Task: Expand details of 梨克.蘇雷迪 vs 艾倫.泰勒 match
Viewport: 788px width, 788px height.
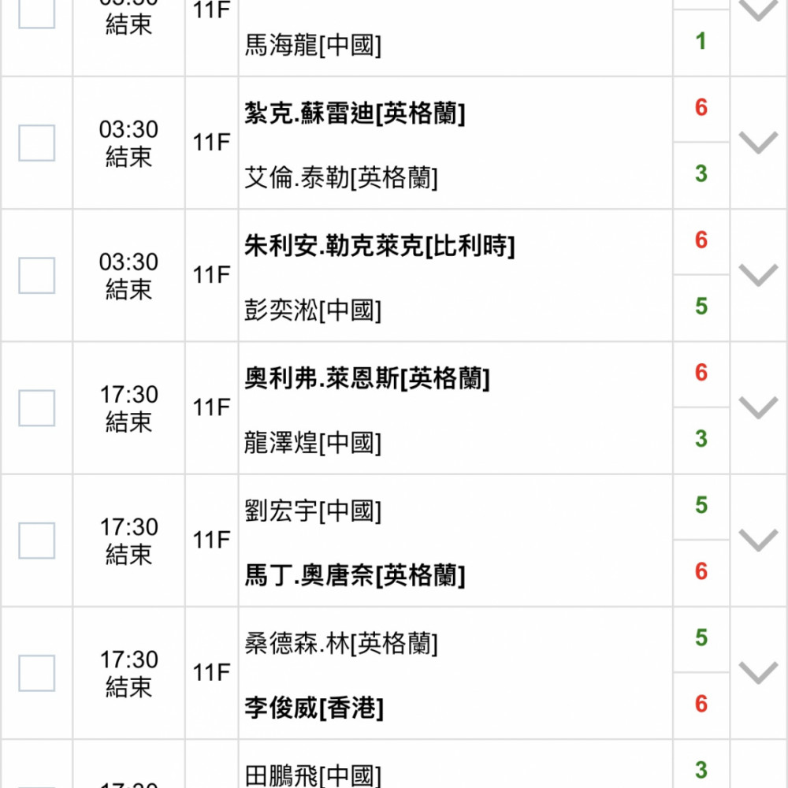Action: pyautogui.click(x=758, y=143)
